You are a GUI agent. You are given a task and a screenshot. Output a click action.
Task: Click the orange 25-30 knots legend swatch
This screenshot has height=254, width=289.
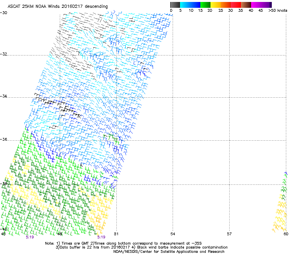tap(226, 5)
